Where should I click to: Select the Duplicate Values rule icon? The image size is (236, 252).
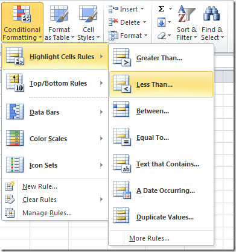121,216
